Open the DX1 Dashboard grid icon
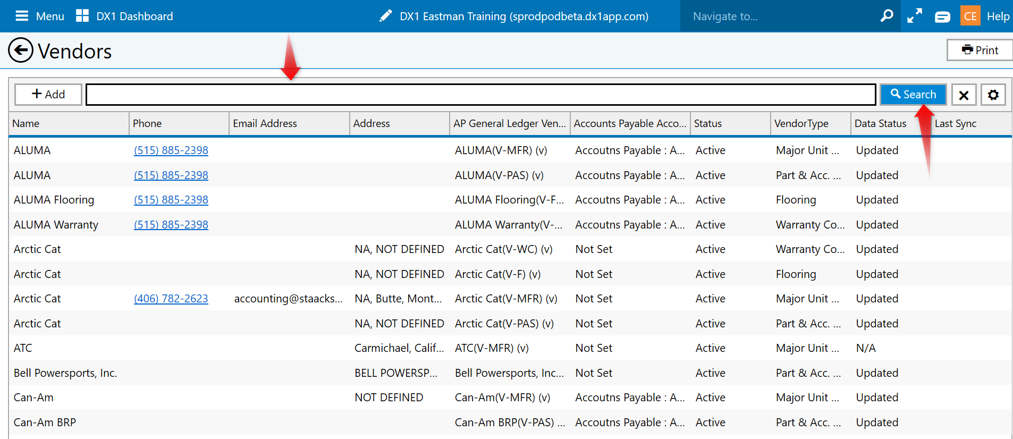Image resolution: width=1013 pixels, height=439 pixels. (82, 16)
